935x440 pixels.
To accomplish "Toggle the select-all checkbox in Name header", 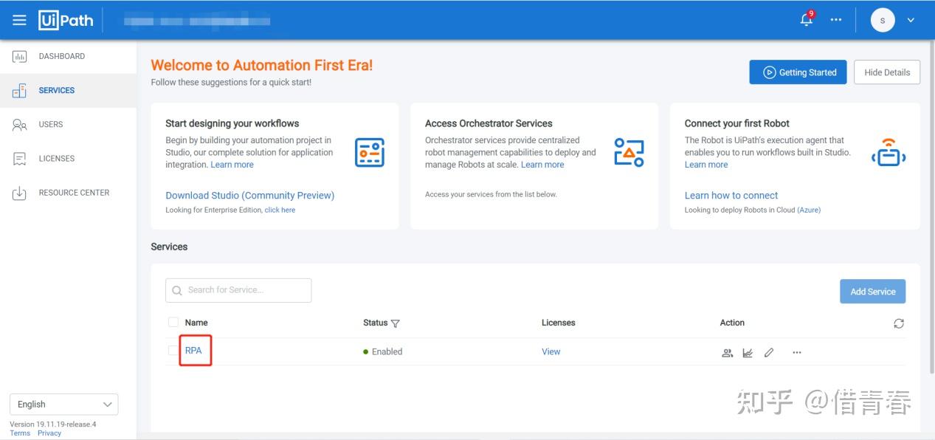I will click(173, 323).
